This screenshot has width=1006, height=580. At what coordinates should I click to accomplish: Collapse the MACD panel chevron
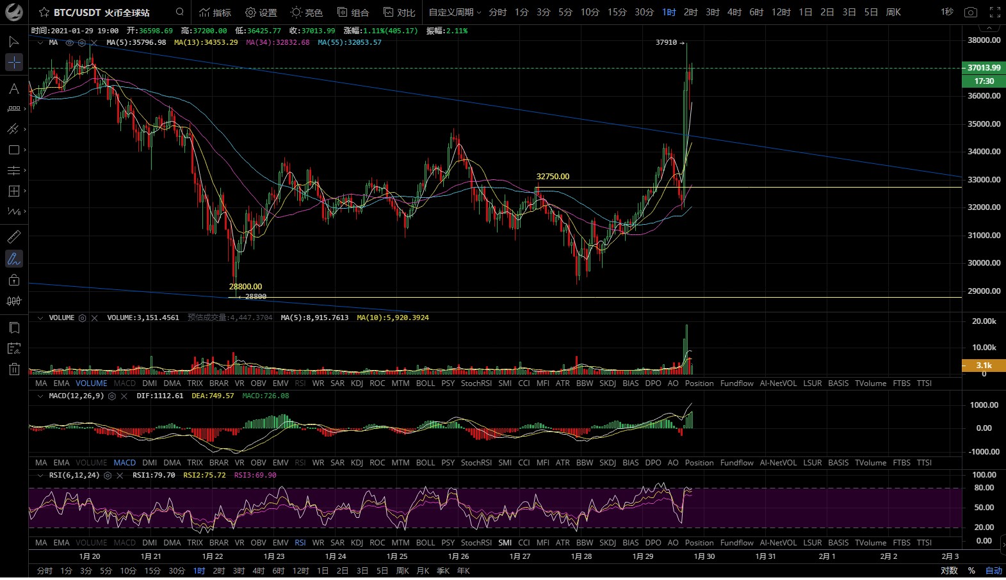(x=40, y=396)
